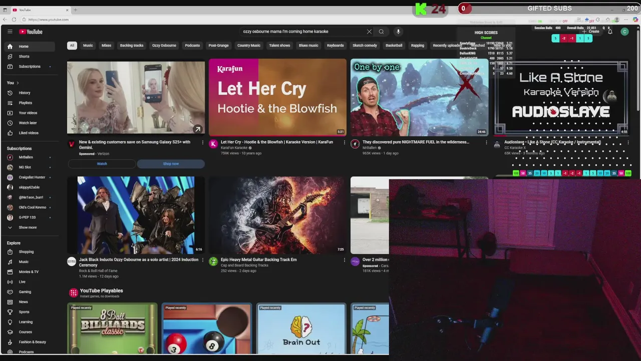Click the YouTube logo
The width and height of the screenshot is (641, 361).
tap(31, 32)
